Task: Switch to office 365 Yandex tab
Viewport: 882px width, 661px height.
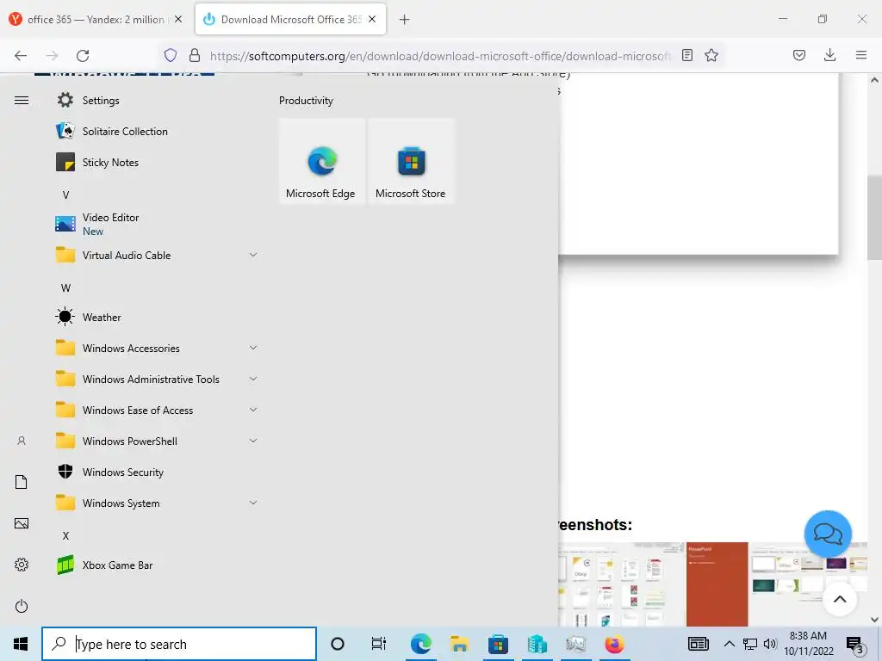Action: click(96, 20)
